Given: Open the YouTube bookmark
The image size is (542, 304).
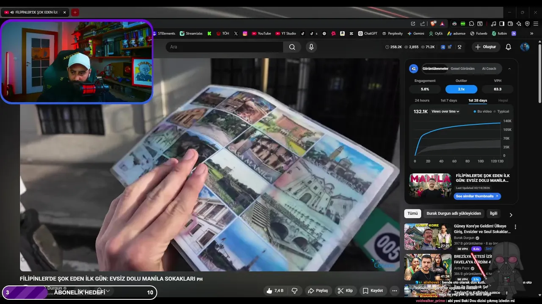Looking at the screenshot, I should (261, 33).
